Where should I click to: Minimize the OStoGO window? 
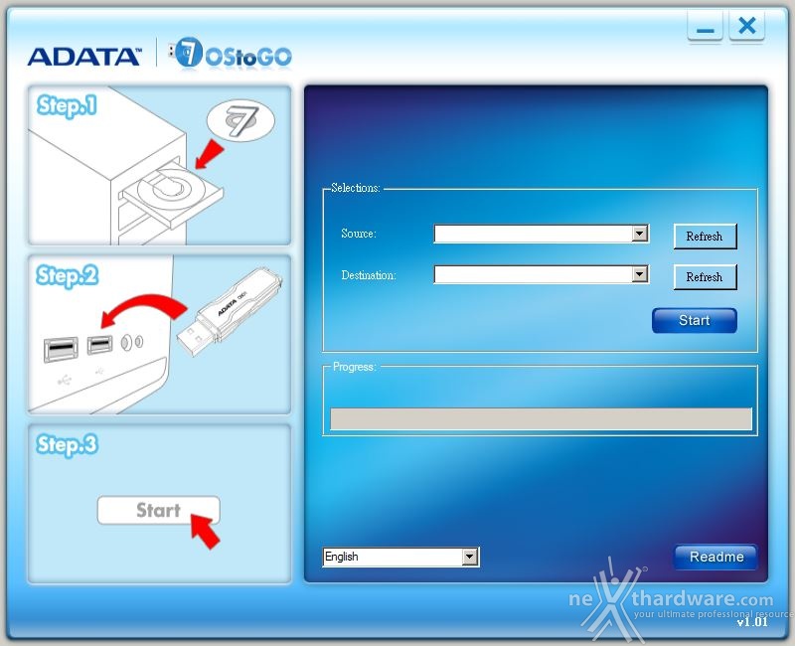[x=705, y=28]
